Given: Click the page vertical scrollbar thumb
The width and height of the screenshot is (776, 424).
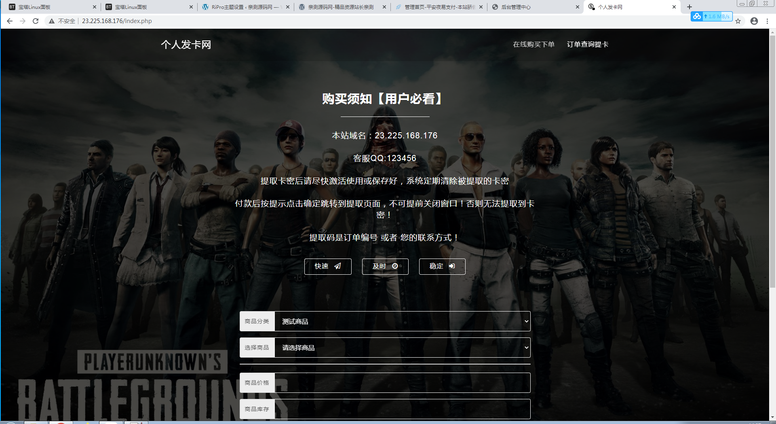Looking at the screenshot, I should 772,162.
